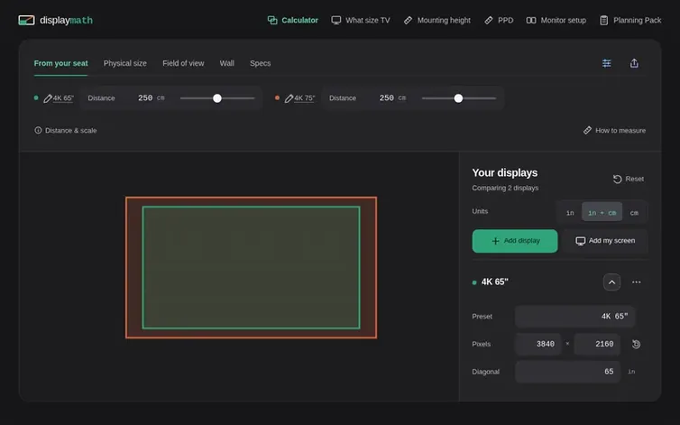Click the PPD ruler icon
The height and width of the screenshot is (425, 680).
pos(488,21)
